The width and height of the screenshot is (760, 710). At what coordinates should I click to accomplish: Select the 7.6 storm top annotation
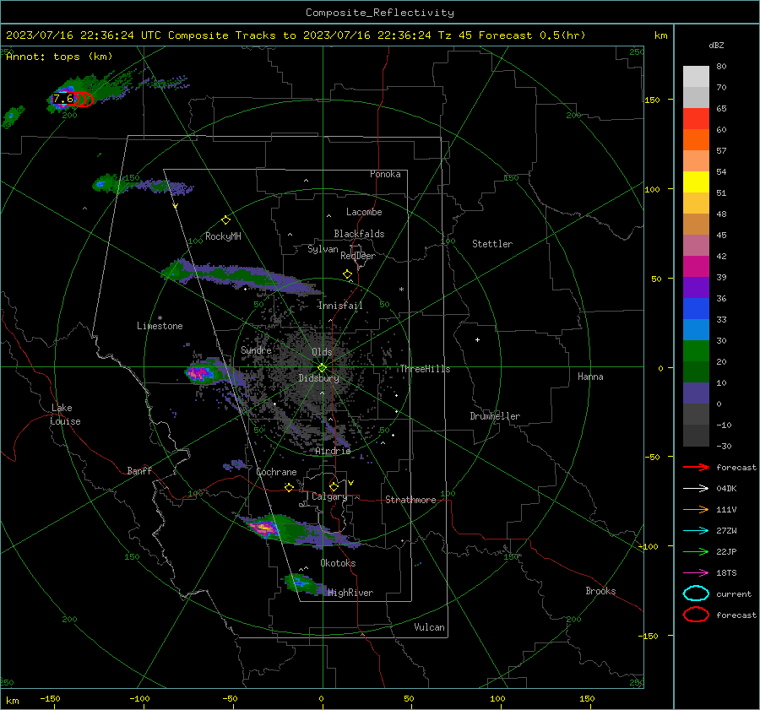pyautogui.click(x=63, y=99)
